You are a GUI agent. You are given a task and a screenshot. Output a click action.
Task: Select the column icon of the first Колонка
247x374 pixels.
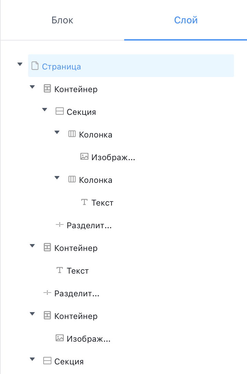(72, 134)
